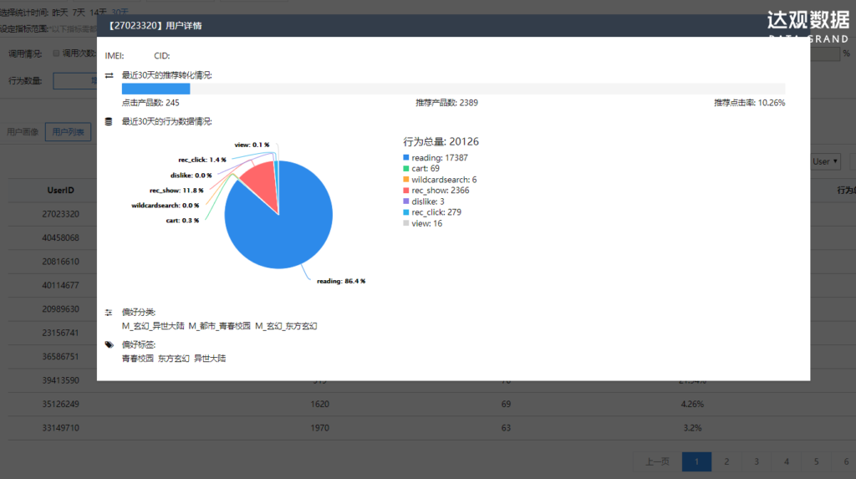The image size is (856, 479).
Task: Switch to the 用户列表 tab
Action: (x=68, y=132)
